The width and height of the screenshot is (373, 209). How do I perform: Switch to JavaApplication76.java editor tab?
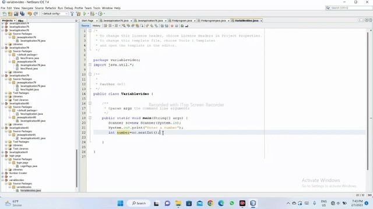pyautogui.click(x=116, y=21)
